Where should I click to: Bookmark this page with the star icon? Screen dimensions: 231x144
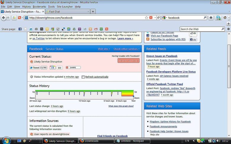pos(146,18)
